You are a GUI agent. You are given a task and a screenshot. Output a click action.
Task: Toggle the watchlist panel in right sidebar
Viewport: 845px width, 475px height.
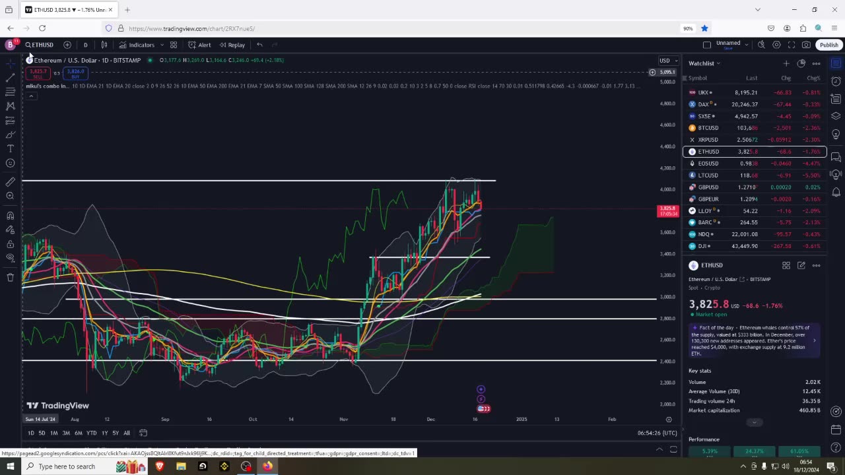pyautogui.click(x=836, y=63)
